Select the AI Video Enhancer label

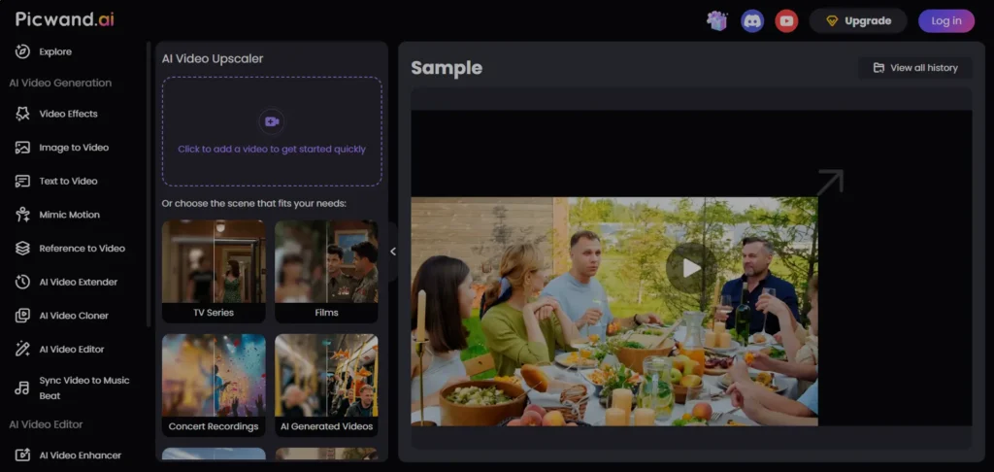point(81,455)
